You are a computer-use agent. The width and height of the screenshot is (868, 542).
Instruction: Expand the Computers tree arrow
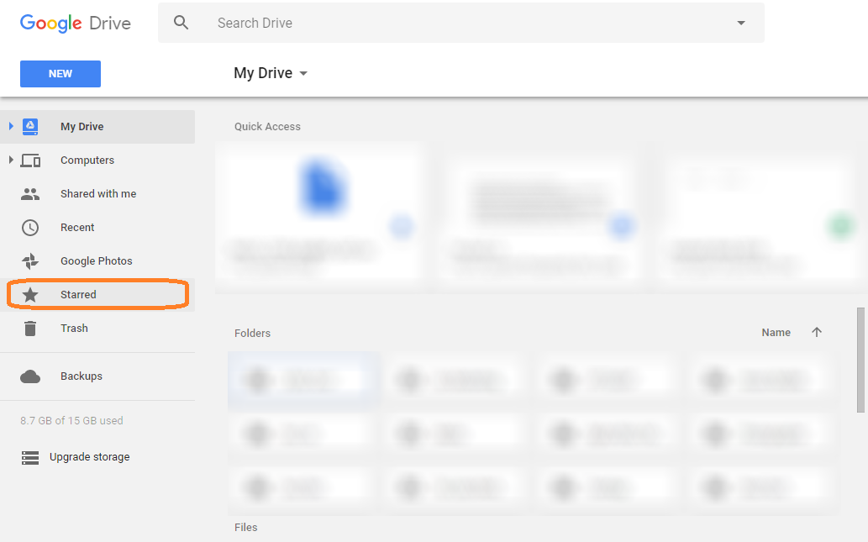click(x=11, y=160)
